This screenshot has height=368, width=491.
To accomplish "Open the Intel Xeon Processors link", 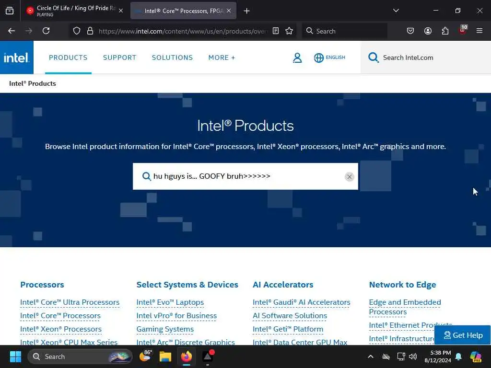I will [61, 329].
